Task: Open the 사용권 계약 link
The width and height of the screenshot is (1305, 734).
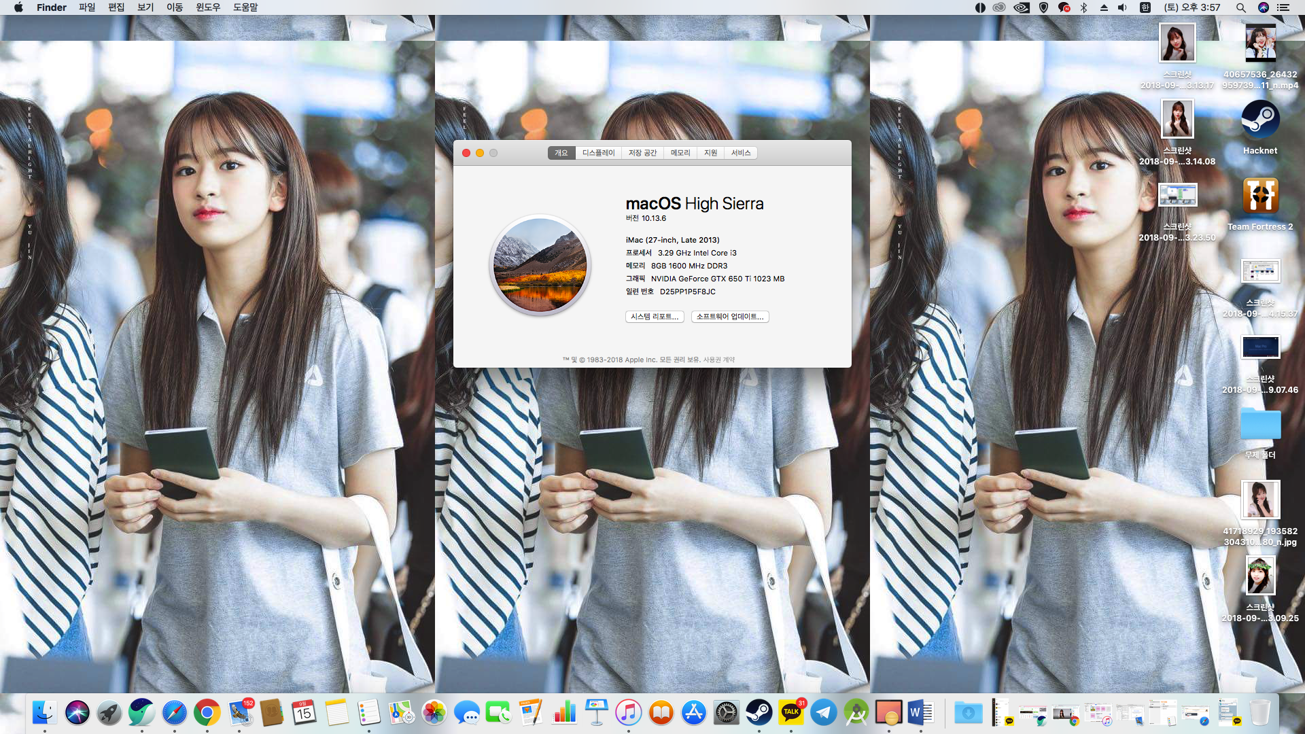Action: tap(719, 360)
